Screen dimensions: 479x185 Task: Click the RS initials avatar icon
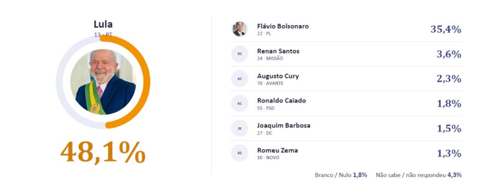coord(239,54)
